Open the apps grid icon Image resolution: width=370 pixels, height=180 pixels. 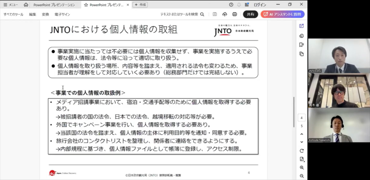(x=247, y=5)
